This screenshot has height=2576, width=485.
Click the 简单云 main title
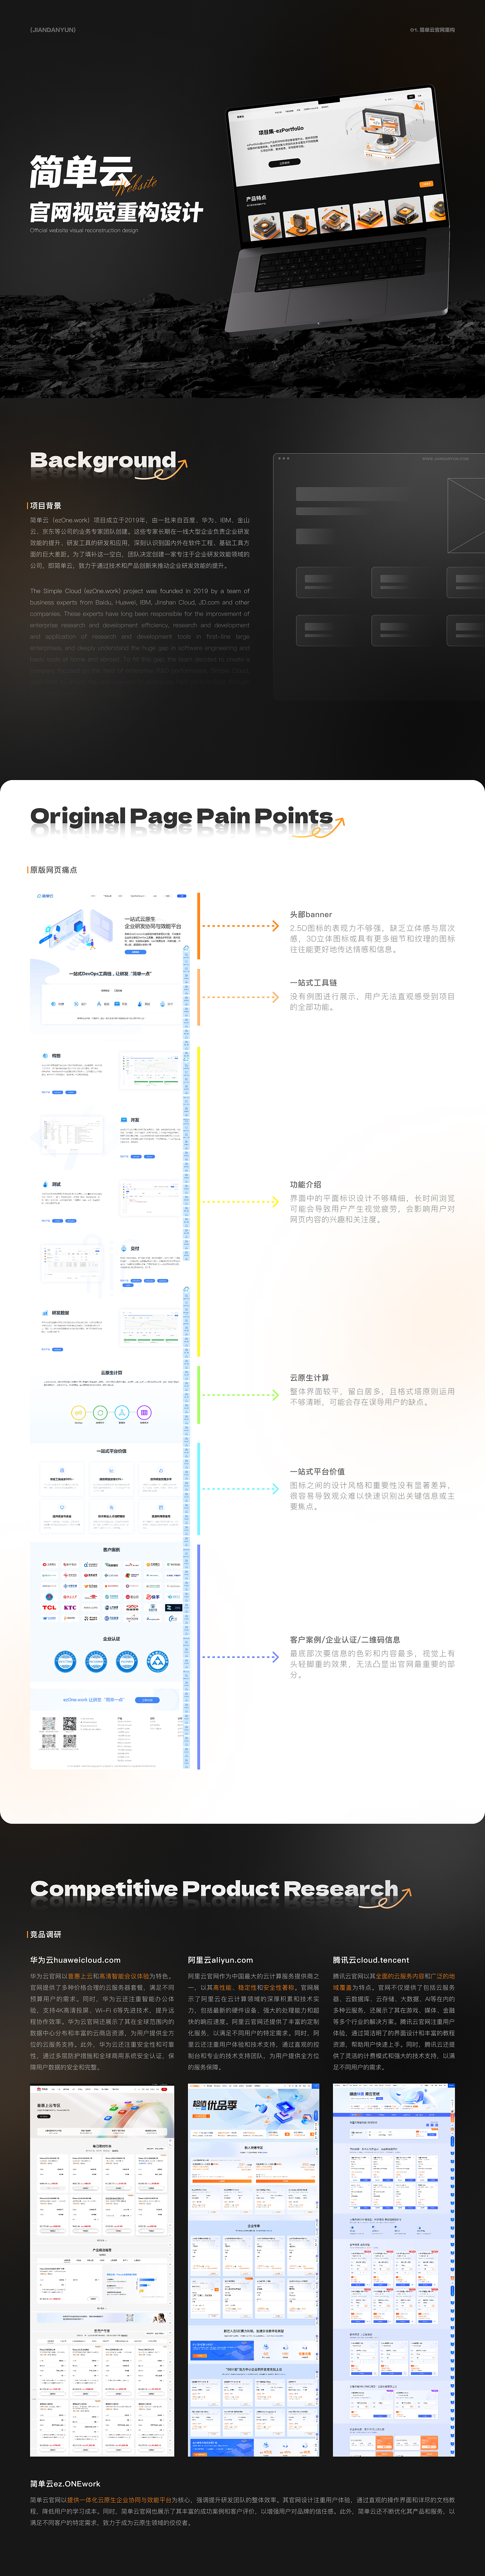pyautogui.click(x=81, y=172)
